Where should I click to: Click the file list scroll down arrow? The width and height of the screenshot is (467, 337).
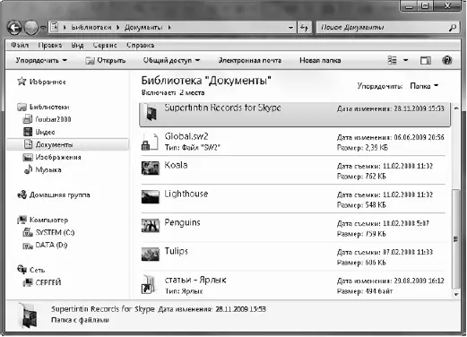456,294
